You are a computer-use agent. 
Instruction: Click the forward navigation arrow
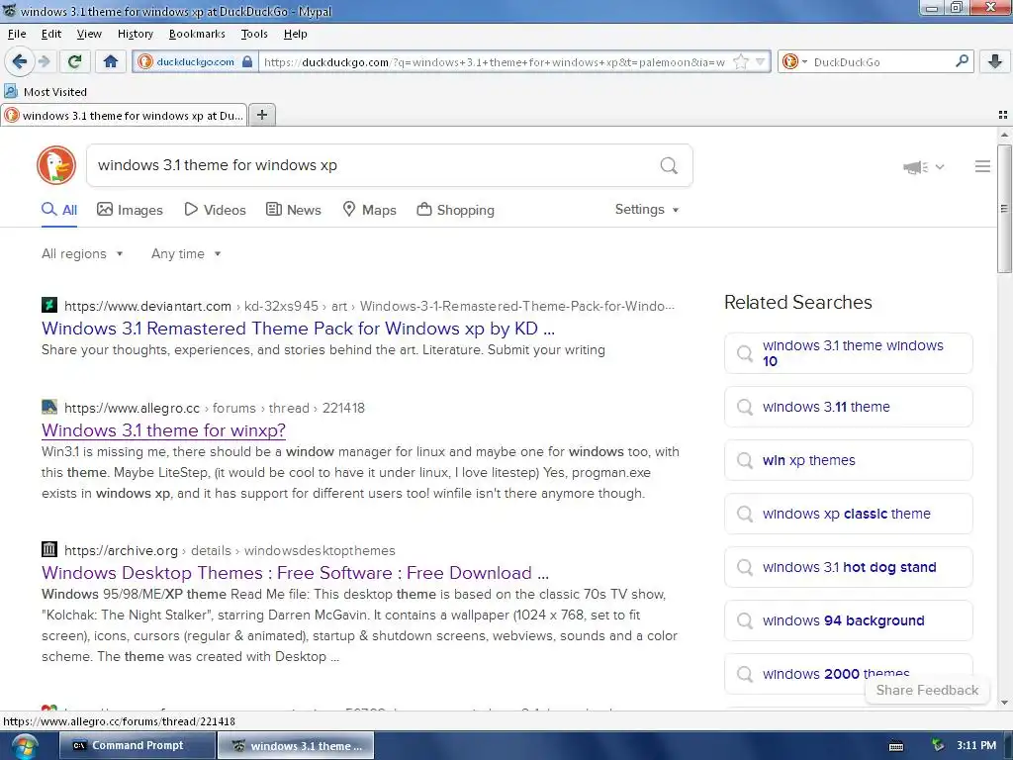coord(45,61)
